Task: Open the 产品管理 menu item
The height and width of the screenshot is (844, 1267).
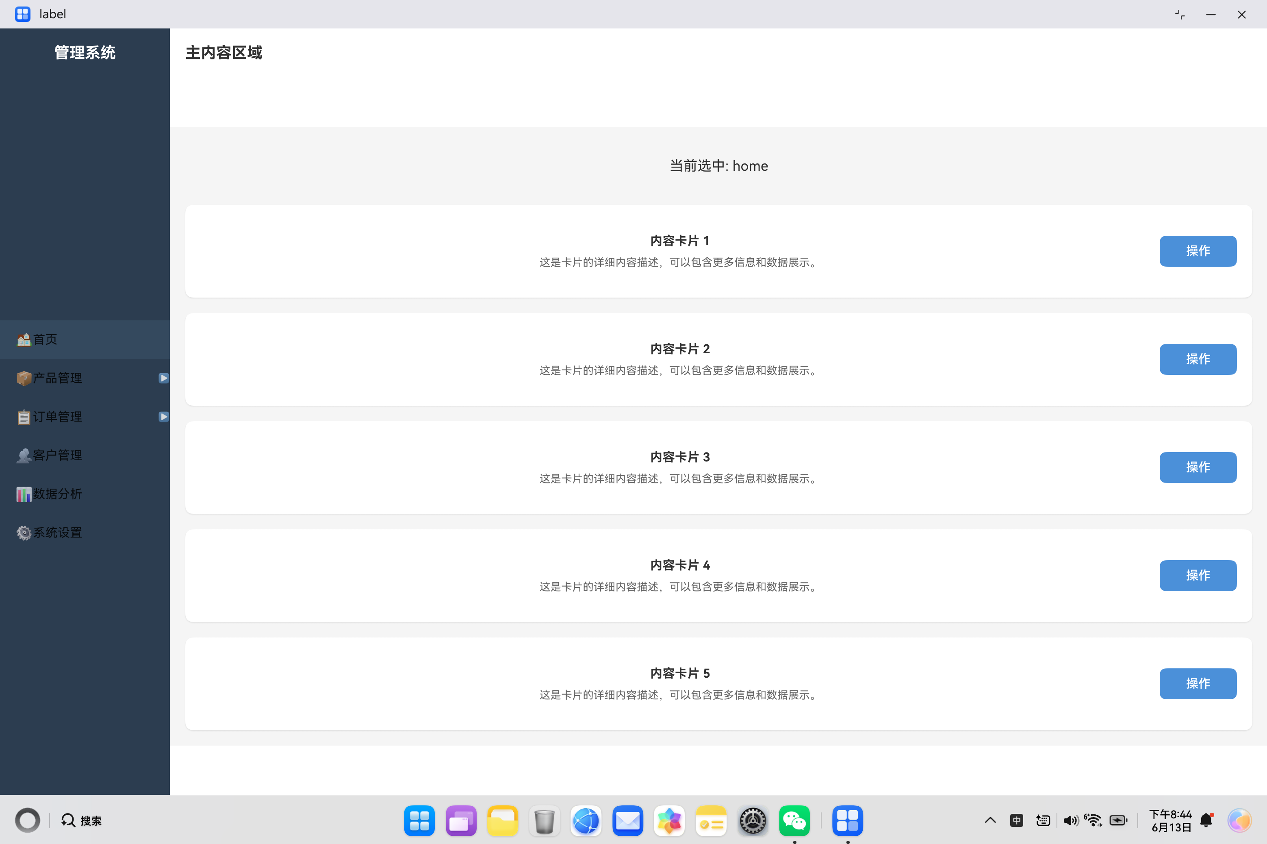Action: 85,378
